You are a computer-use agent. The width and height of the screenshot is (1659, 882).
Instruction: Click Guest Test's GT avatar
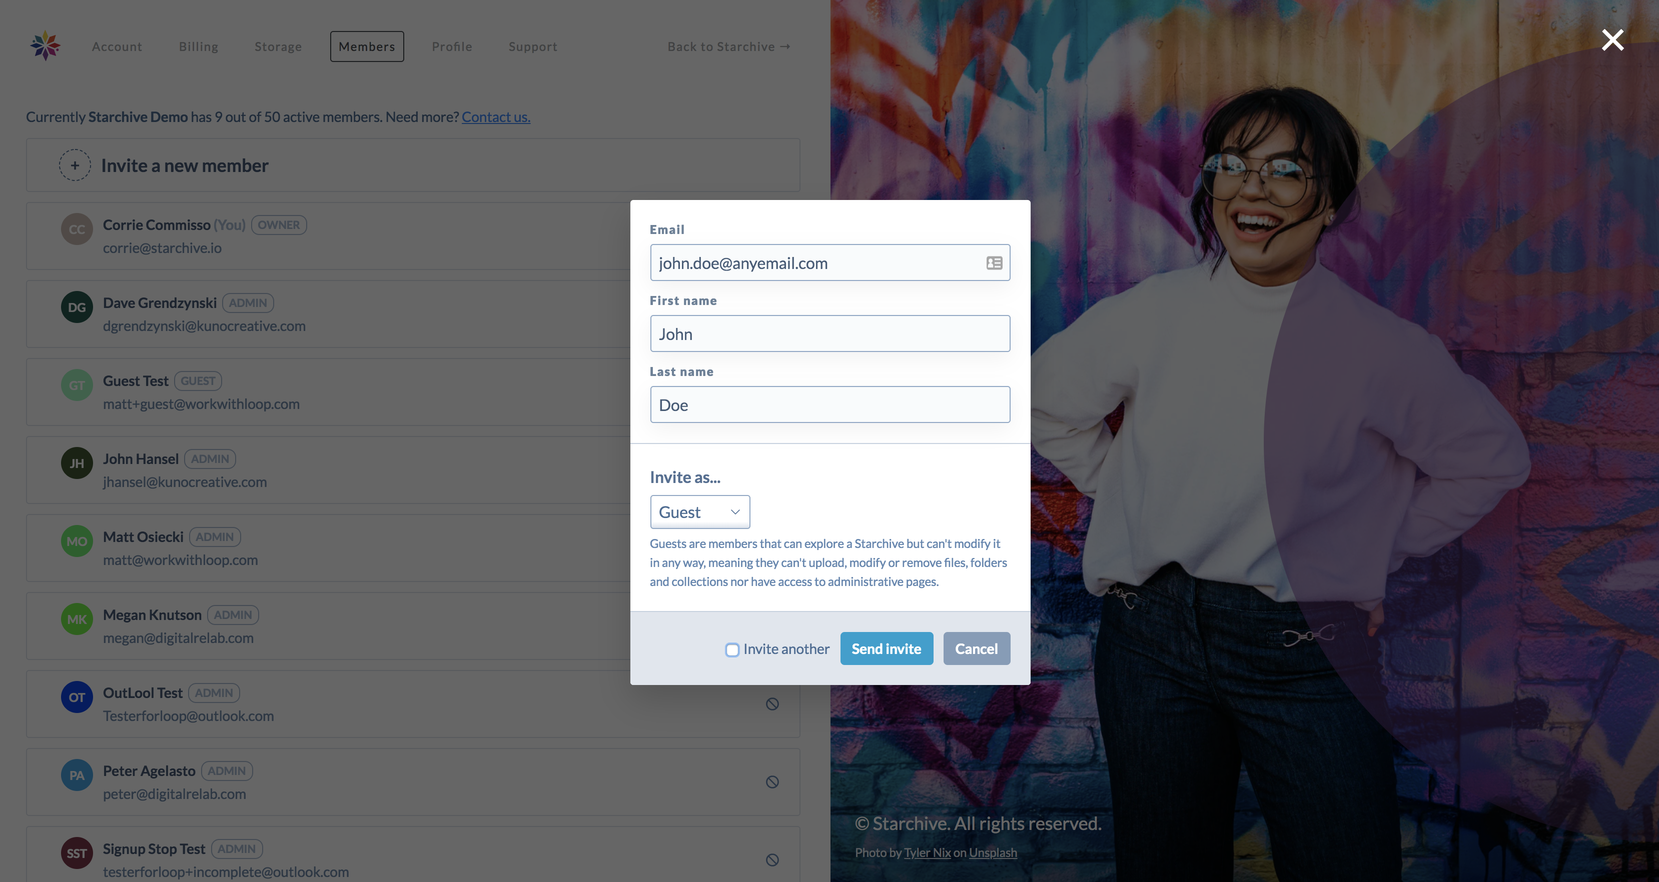coord(77,385)
